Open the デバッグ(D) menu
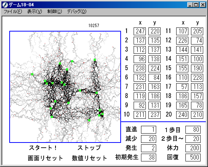 click(77, 12)
